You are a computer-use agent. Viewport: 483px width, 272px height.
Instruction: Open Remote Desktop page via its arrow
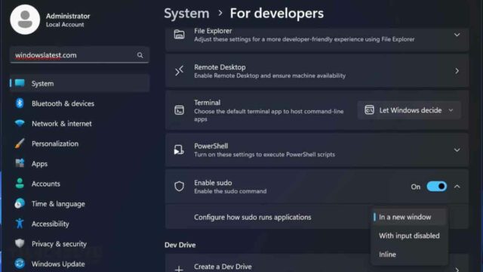click(457, 71)
